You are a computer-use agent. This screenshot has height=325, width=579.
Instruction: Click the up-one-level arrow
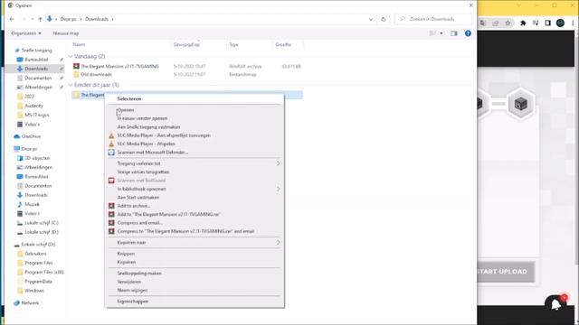tap(40, 19)
